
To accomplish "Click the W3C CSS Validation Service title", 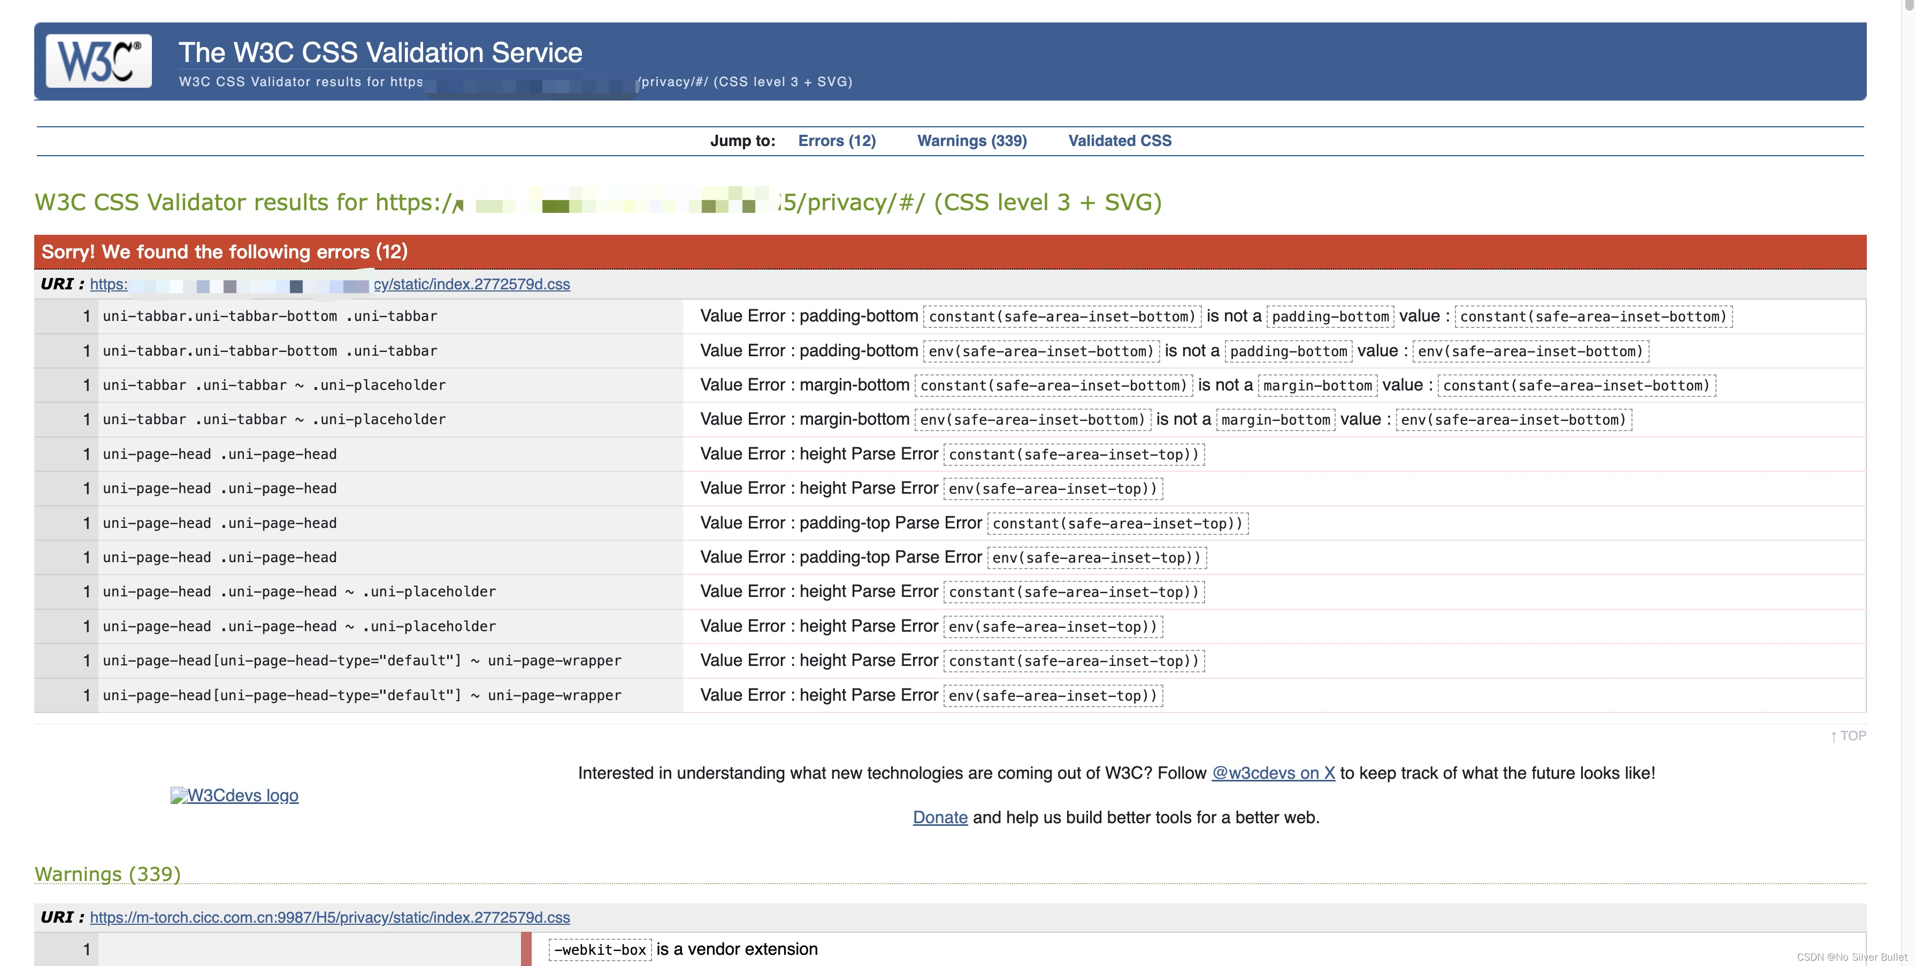I will pos(380,52).
